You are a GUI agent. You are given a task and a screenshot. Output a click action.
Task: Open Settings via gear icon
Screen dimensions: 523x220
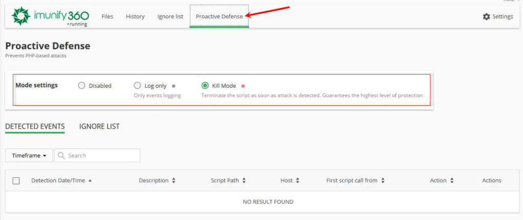tap(486, 16)
